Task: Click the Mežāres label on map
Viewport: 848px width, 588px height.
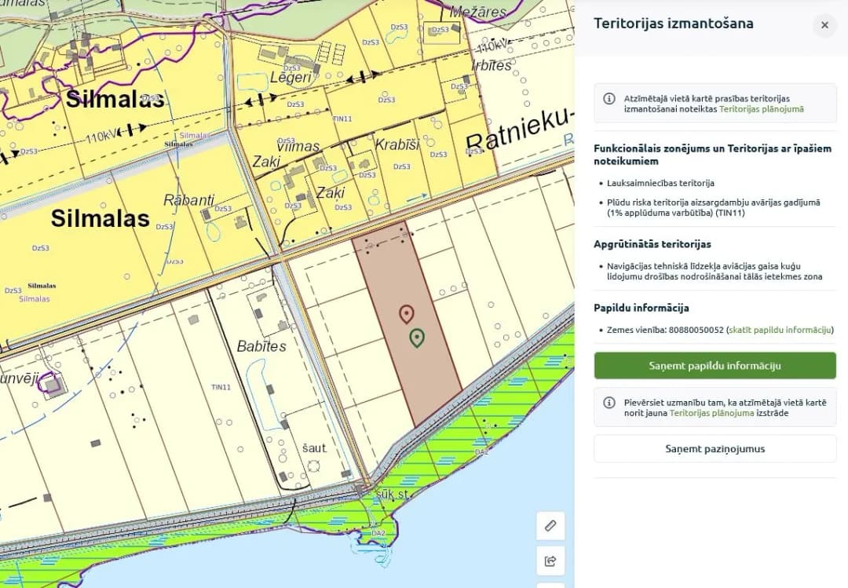Action: coord(478,11)
